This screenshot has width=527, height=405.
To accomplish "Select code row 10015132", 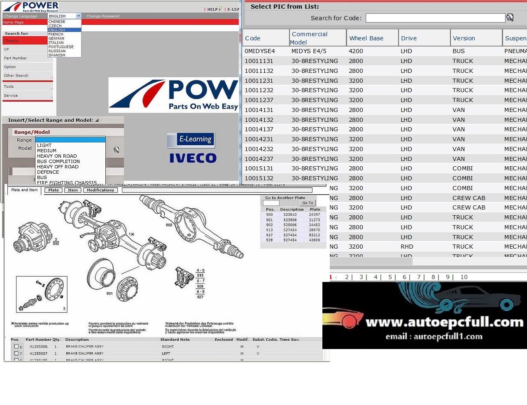I will tap(385, 178).
